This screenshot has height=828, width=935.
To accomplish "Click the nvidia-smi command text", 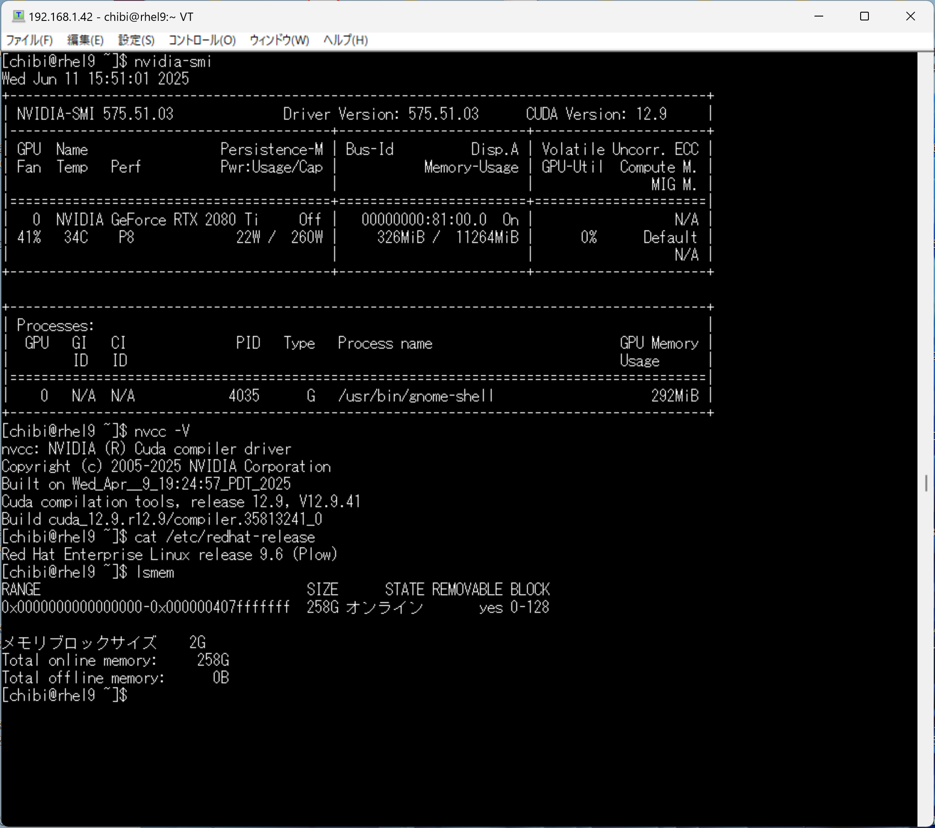I will click(172, 61).
